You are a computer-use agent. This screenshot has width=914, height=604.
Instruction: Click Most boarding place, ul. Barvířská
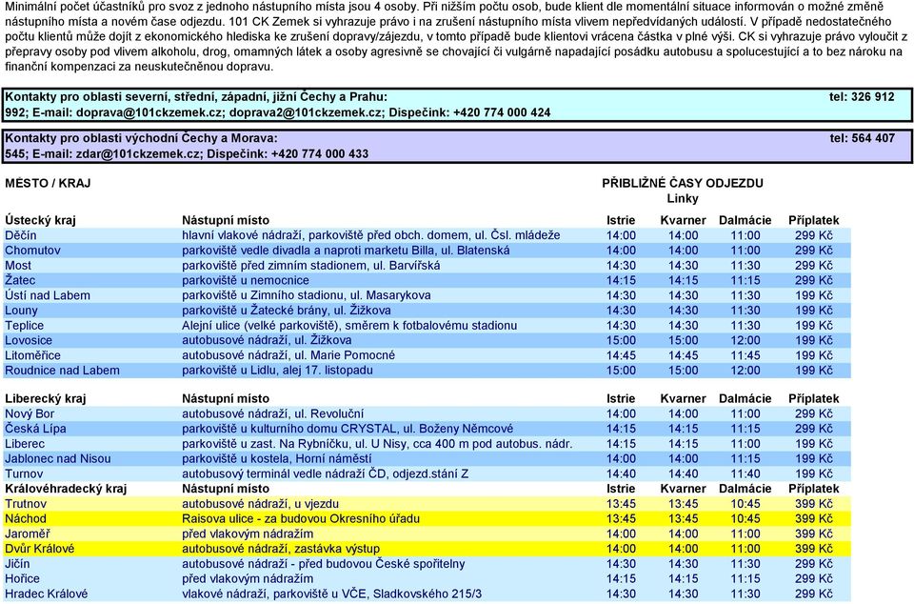click(x=310, y=266)
